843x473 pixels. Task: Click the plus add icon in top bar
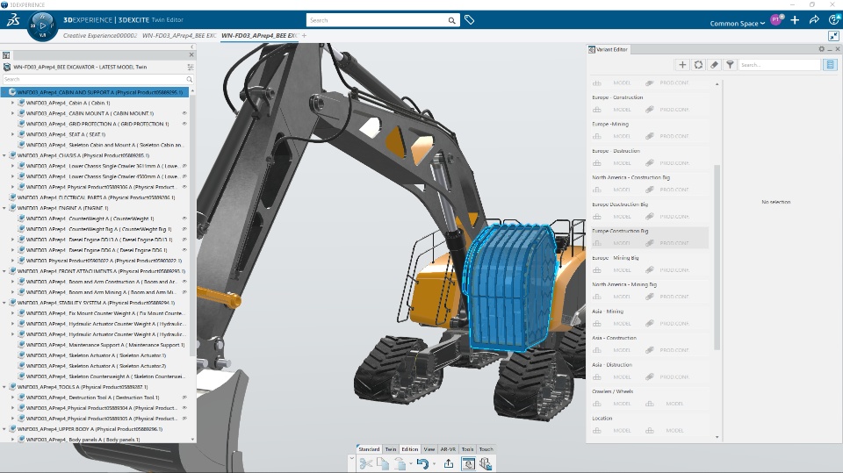(795, 20)
